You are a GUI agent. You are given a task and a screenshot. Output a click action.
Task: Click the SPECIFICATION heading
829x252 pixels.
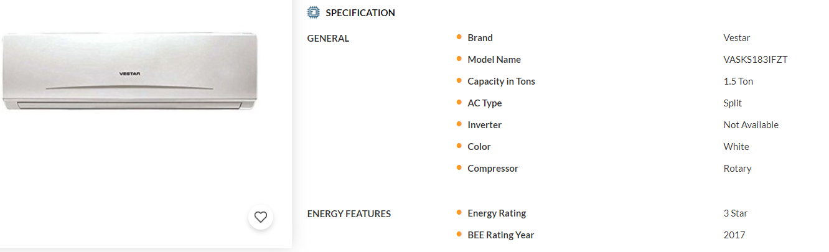pos(360,12)
